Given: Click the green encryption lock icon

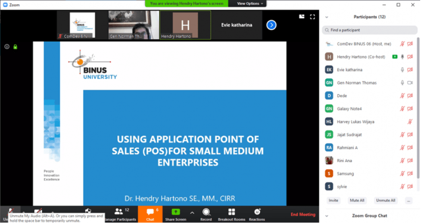Looking at the screenshot, I should tap(16, 47).
